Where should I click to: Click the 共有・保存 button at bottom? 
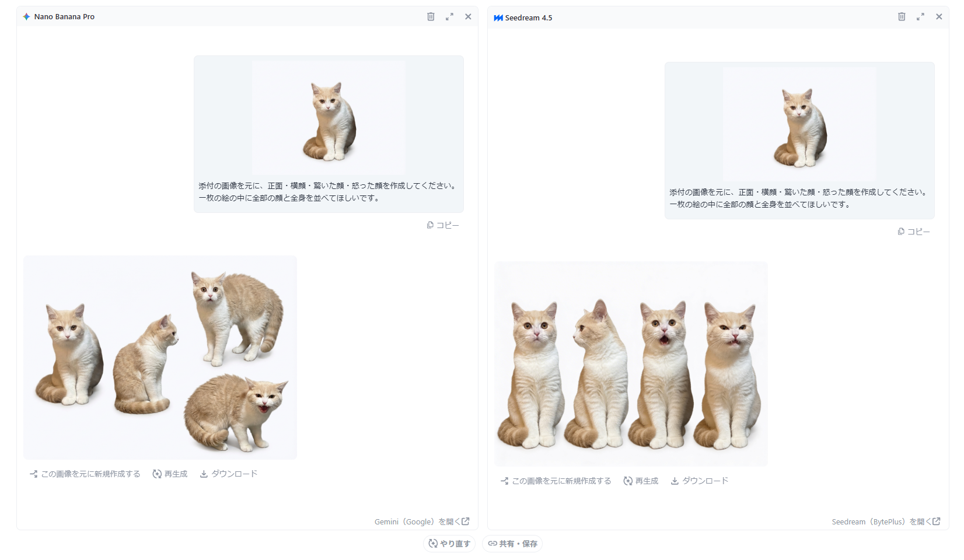coord(512,543)
